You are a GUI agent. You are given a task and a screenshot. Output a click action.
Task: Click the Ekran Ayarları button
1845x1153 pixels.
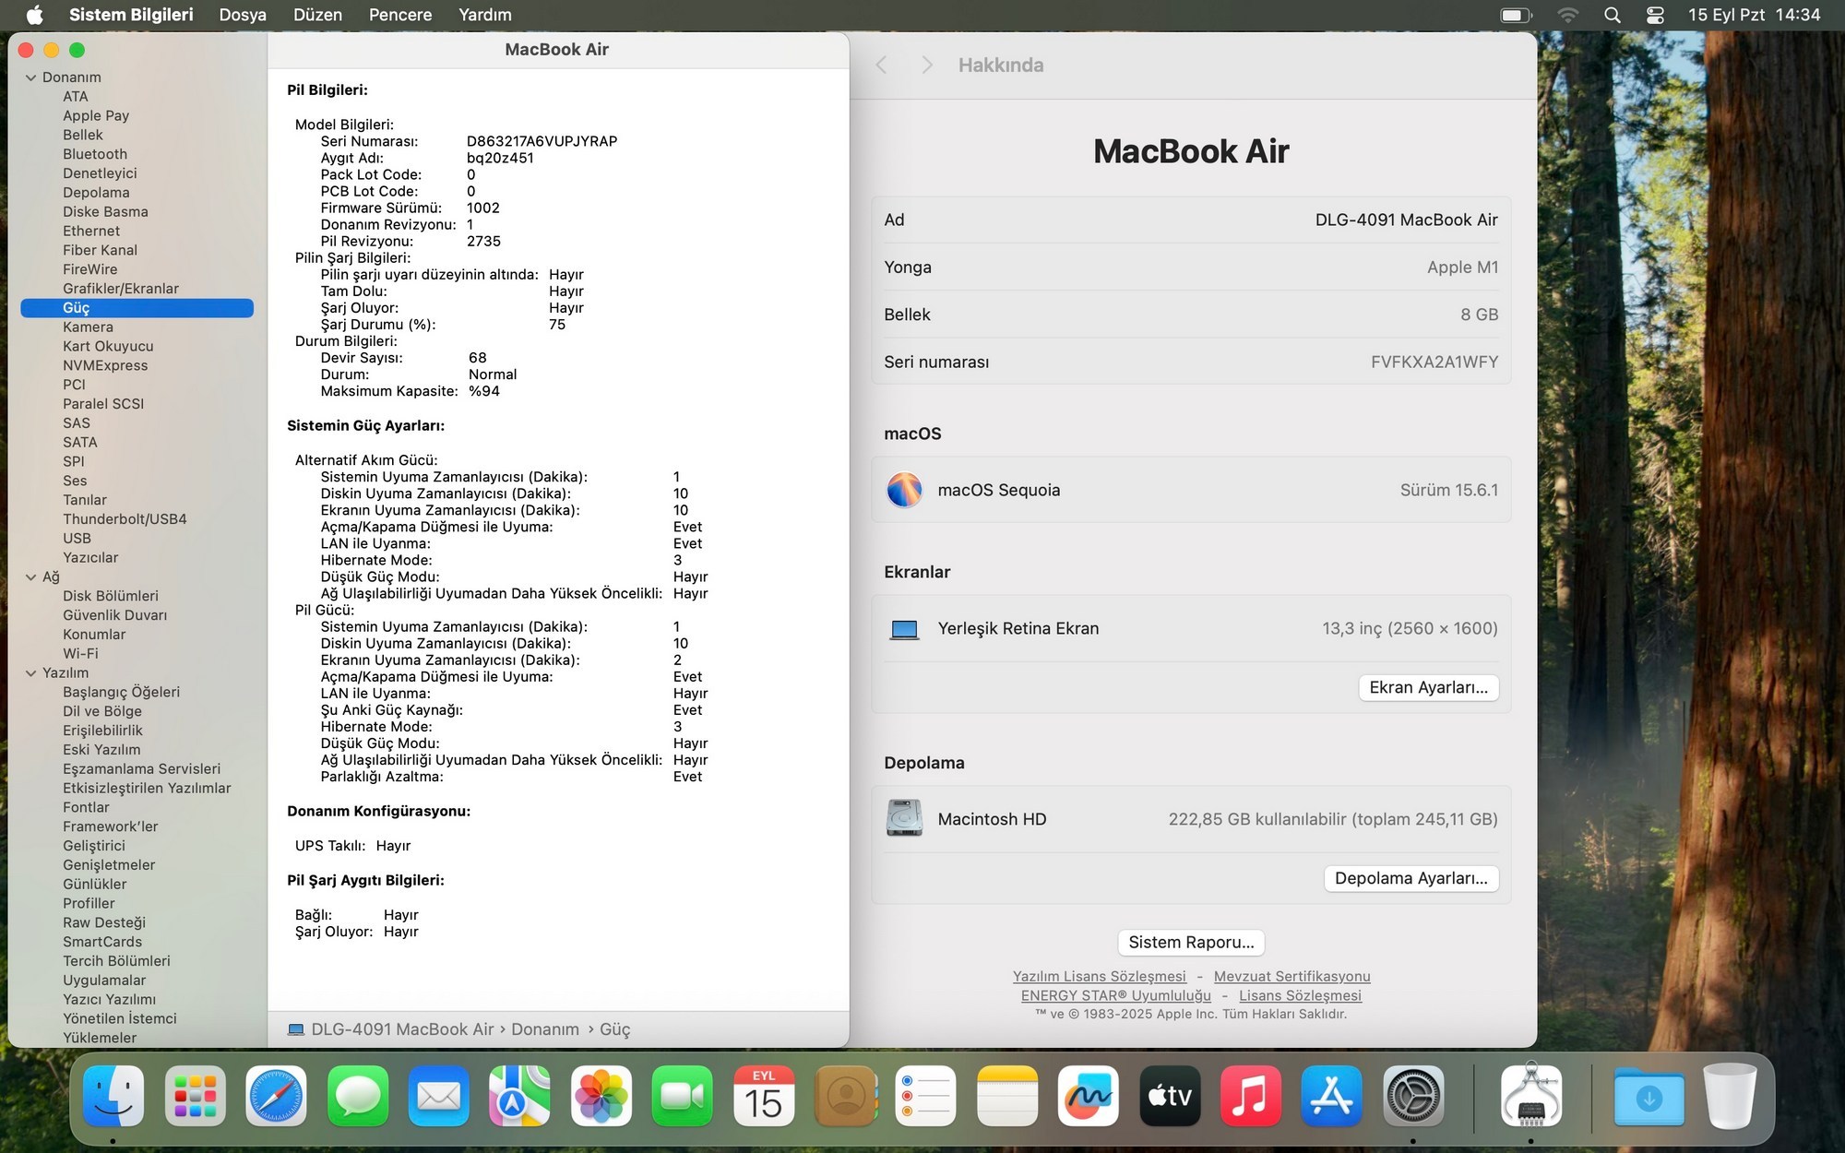(1428, 687)
